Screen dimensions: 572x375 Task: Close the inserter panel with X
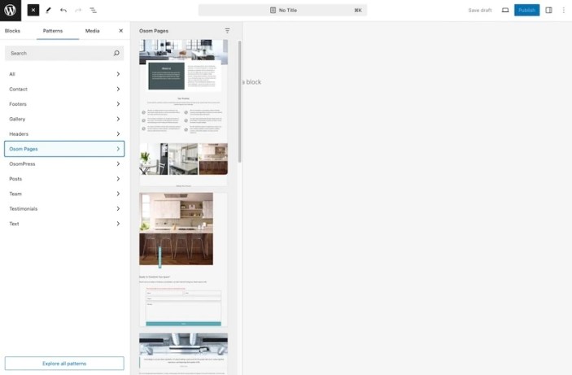(x=121, y=31)
